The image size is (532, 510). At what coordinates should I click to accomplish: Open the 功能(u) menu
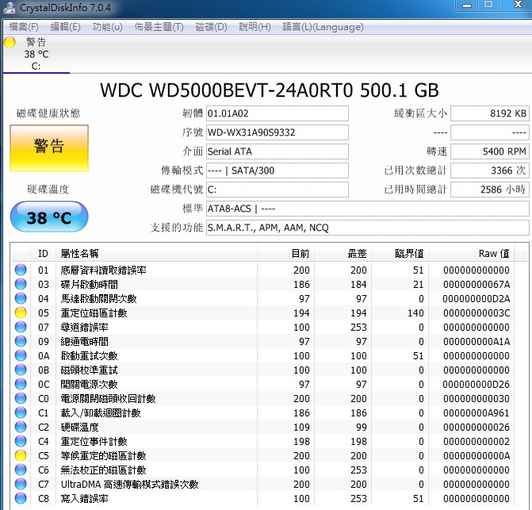click(107, 27)
